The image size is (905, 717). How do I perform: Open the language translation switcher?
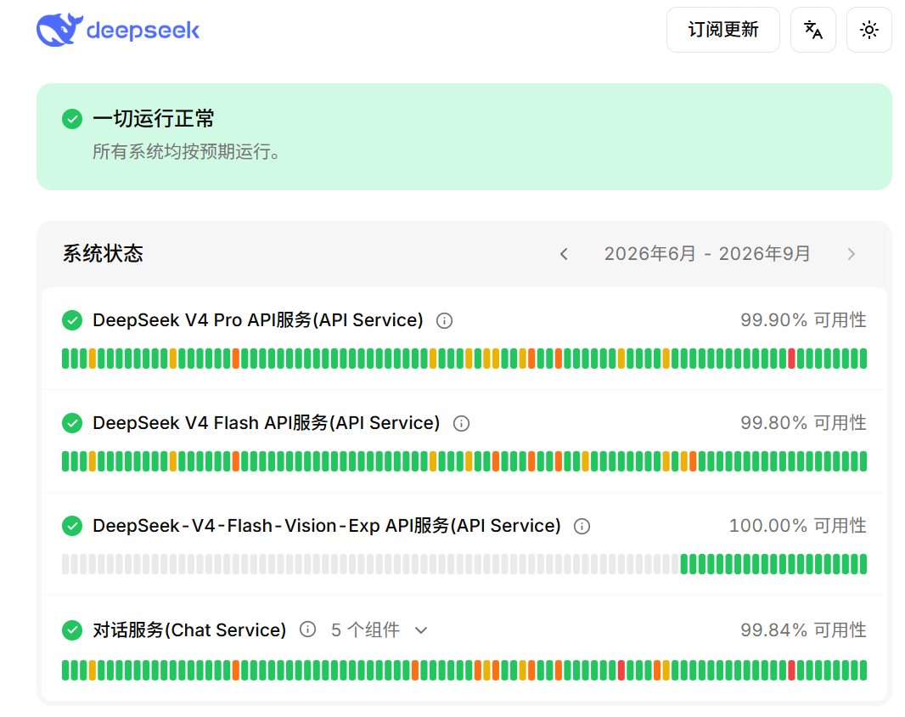point(812,30)
